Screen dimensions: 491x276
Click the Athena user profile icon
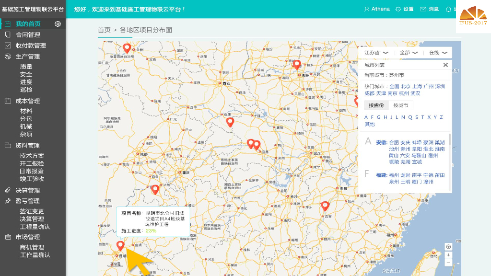367,9
